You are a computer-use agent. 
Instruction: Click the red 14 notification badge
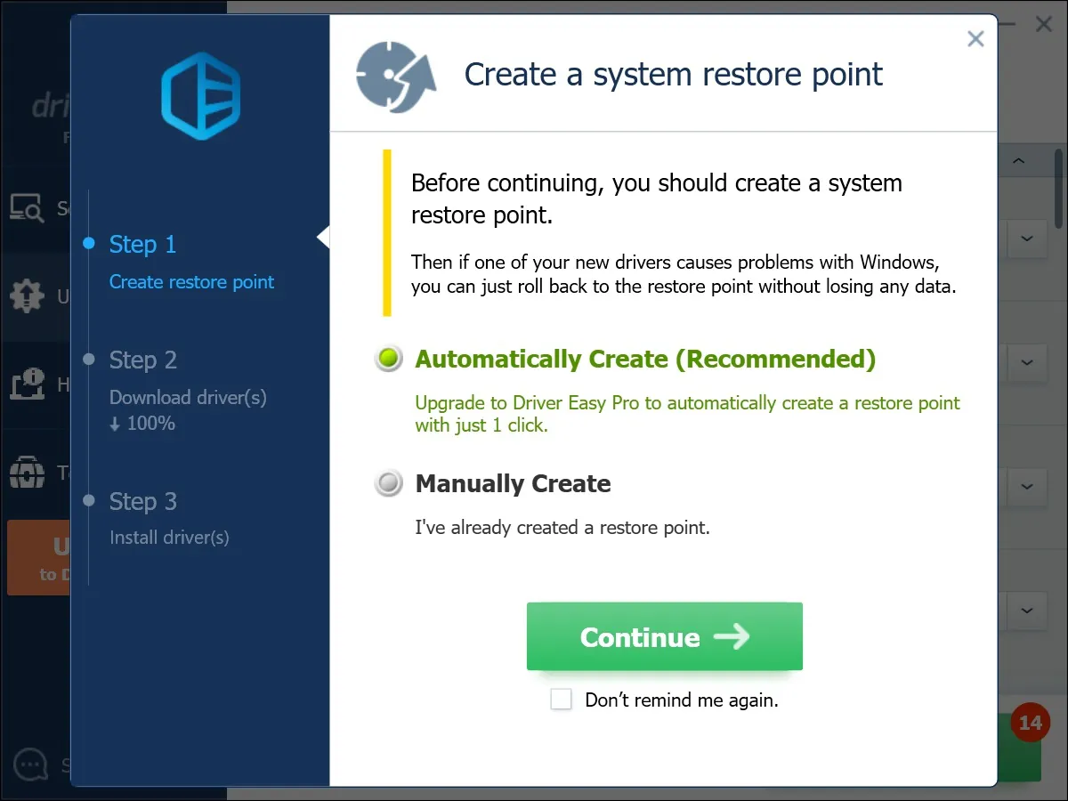pos(1030,723)
